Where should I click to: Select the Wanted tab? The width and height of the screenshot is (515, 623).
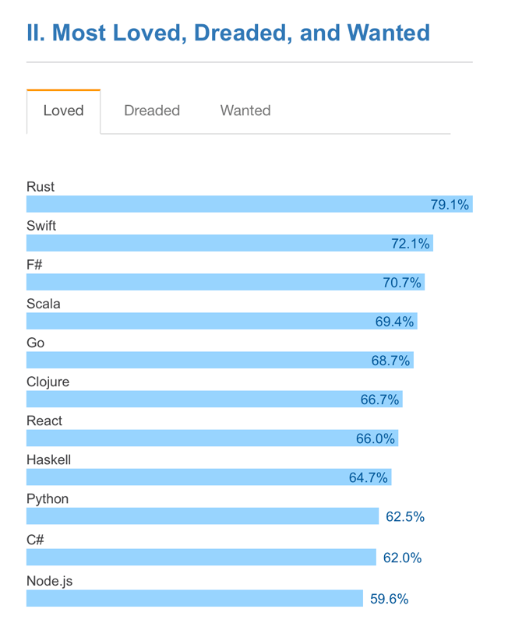[245, 111]
